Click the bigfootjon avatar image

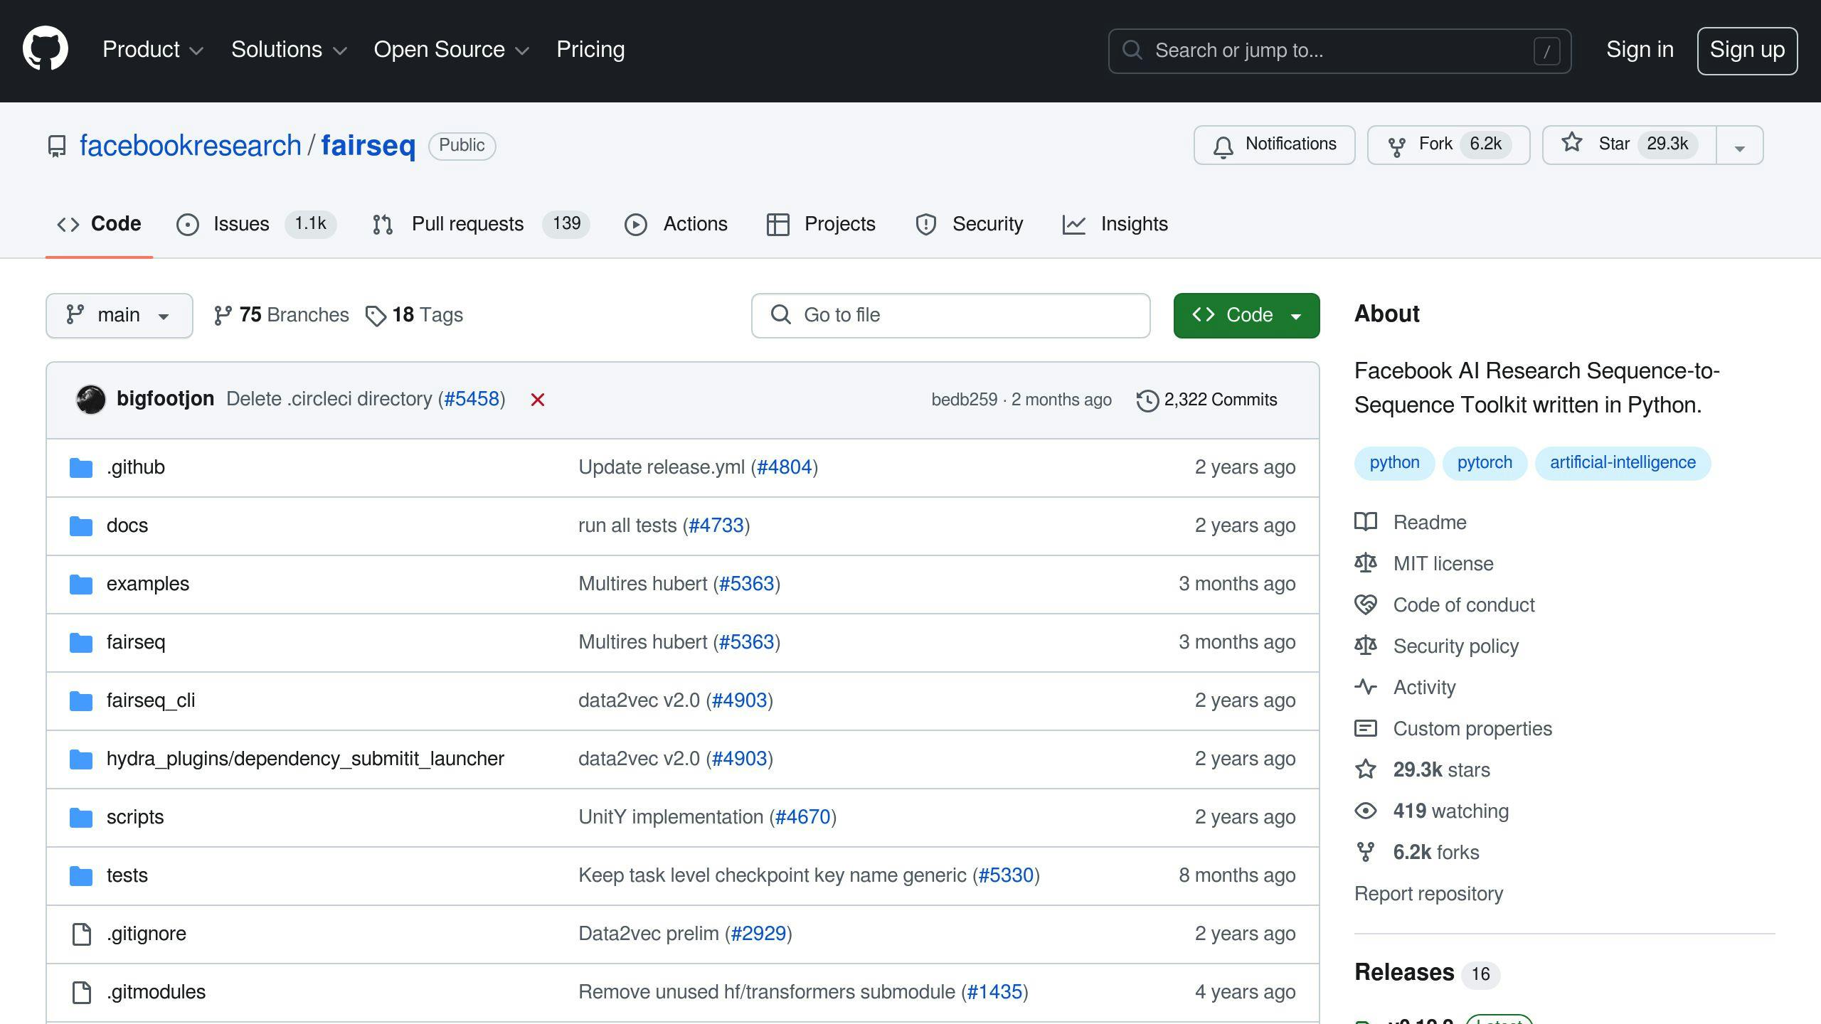(90, 399)
